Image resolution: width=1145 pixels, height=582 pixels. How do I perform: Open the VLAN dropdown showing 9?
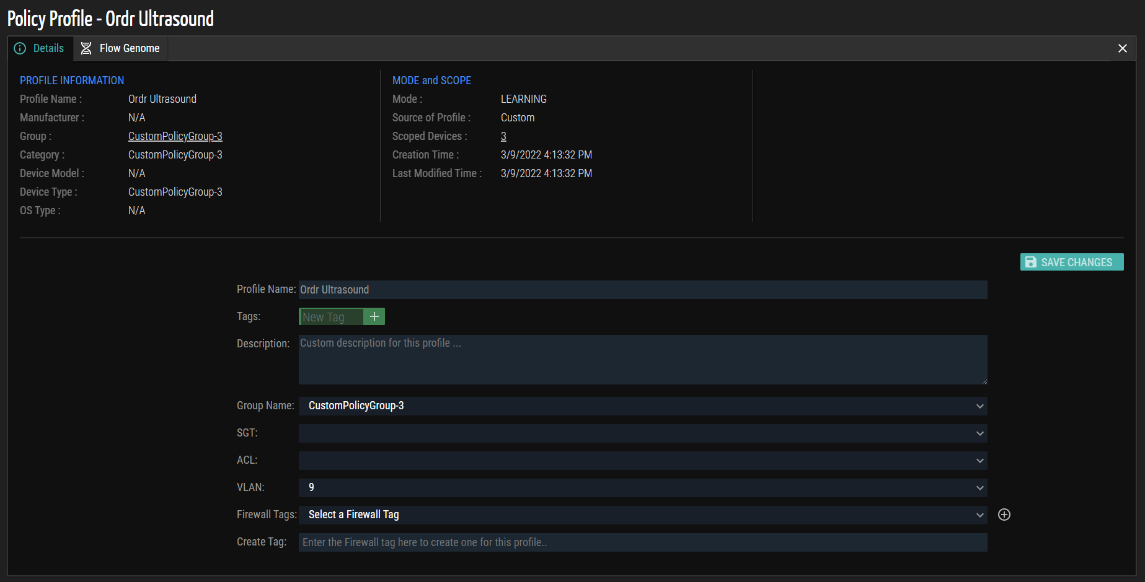pos(642,488)
